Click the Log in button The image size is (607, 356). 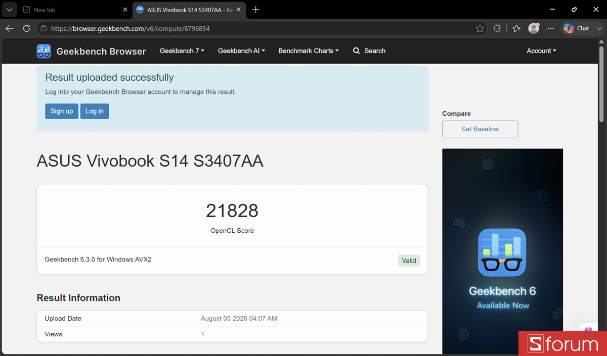tap(95, 111)
